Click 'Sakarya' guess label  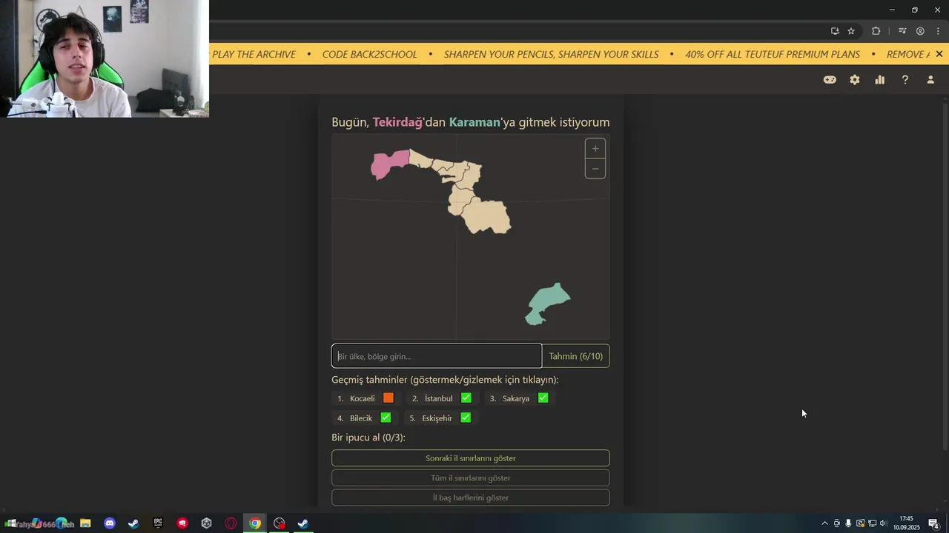[x=516, y=399]
